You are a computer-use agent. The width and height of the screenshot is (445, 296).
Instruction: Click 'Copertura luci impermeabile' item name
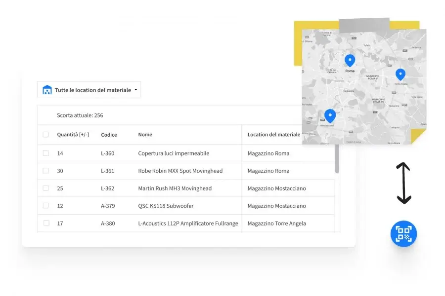tap(174, 153)
